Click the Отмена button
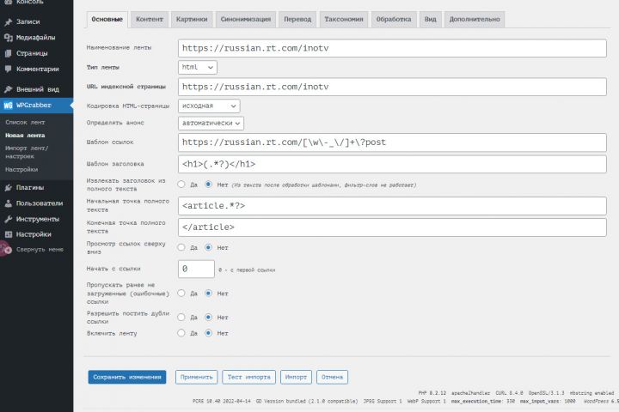Viewport: 619px width, 412px height. click(332, 378)
